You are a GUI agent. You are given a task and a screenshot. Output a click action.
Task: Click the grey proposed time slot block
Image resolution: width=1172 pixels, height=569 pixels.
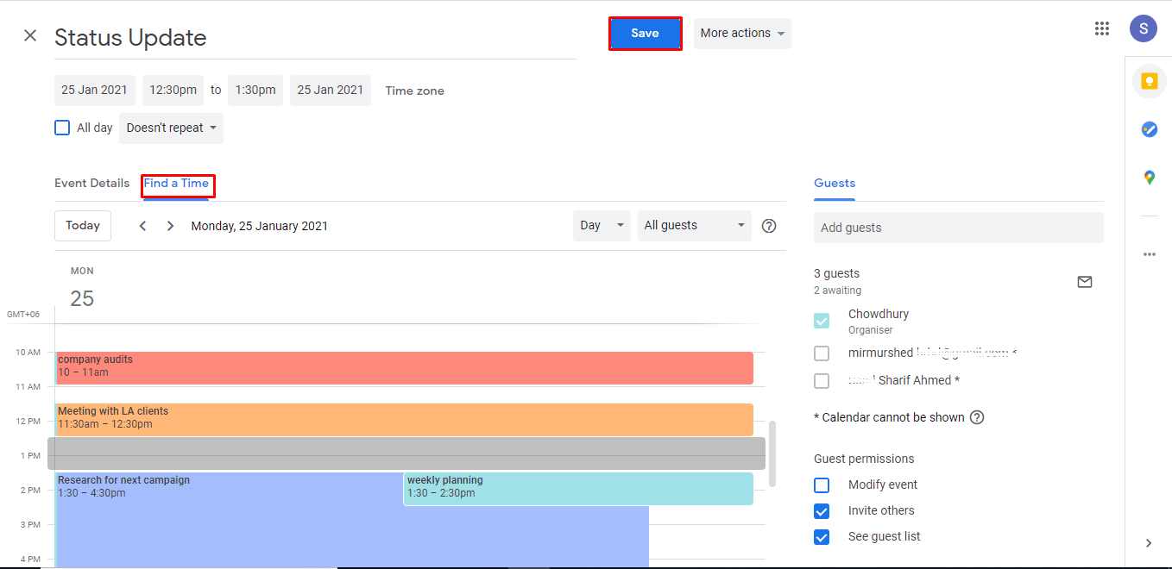(x=406, y=453)
